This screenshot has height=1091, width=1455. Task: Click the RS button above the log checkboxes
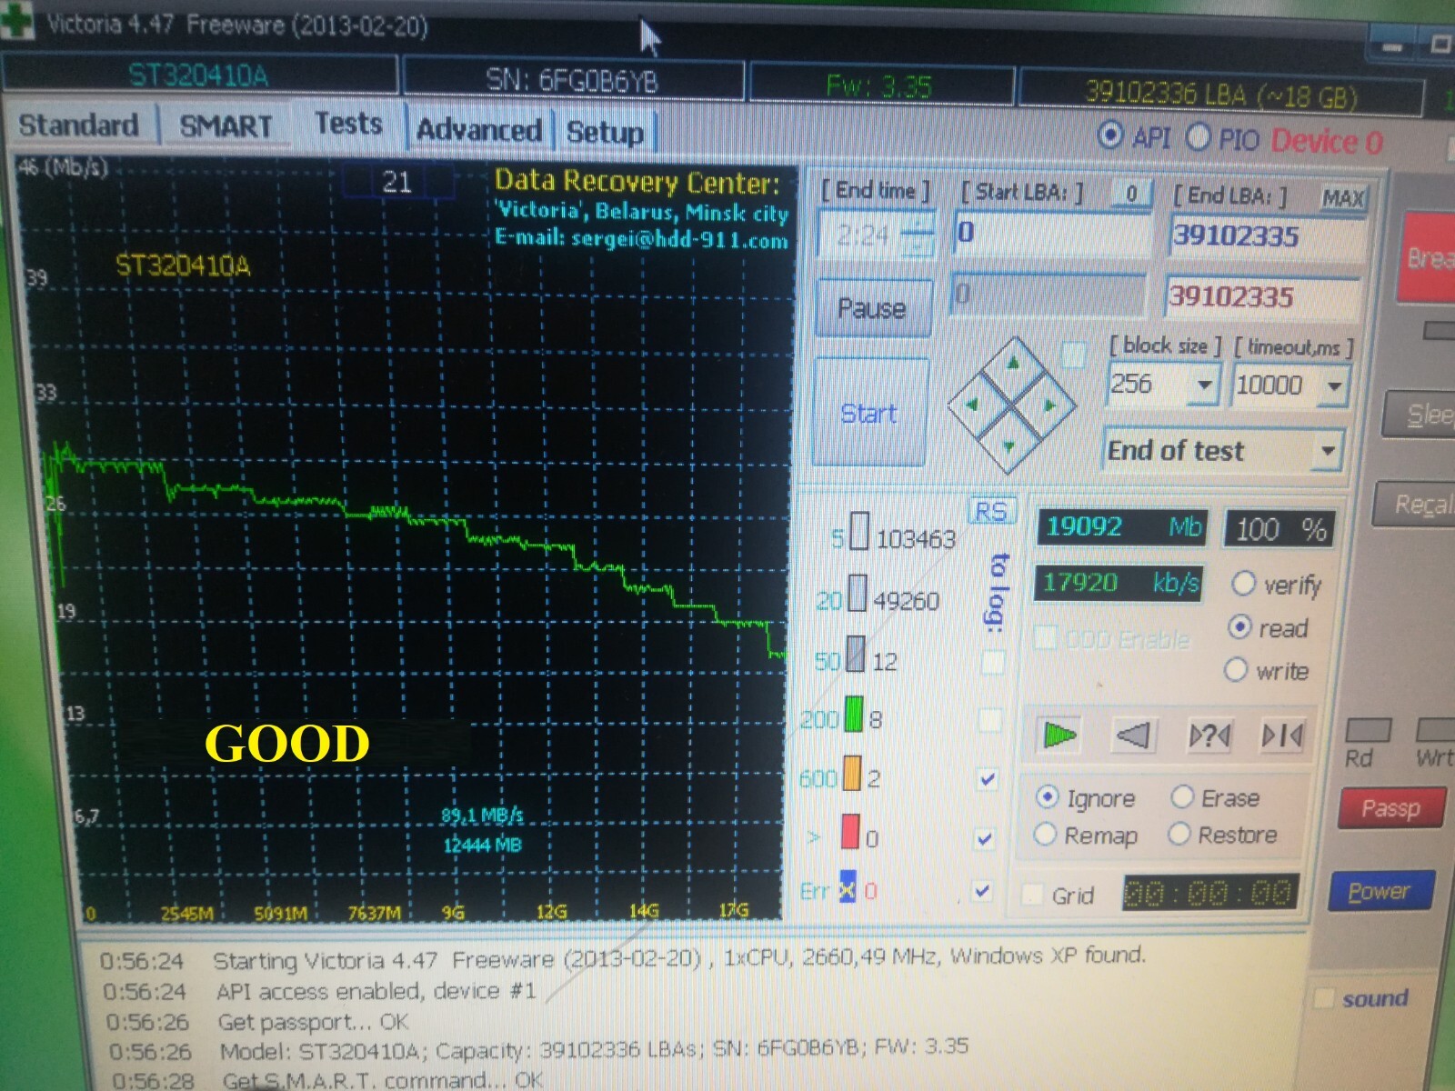click(990, 512)
